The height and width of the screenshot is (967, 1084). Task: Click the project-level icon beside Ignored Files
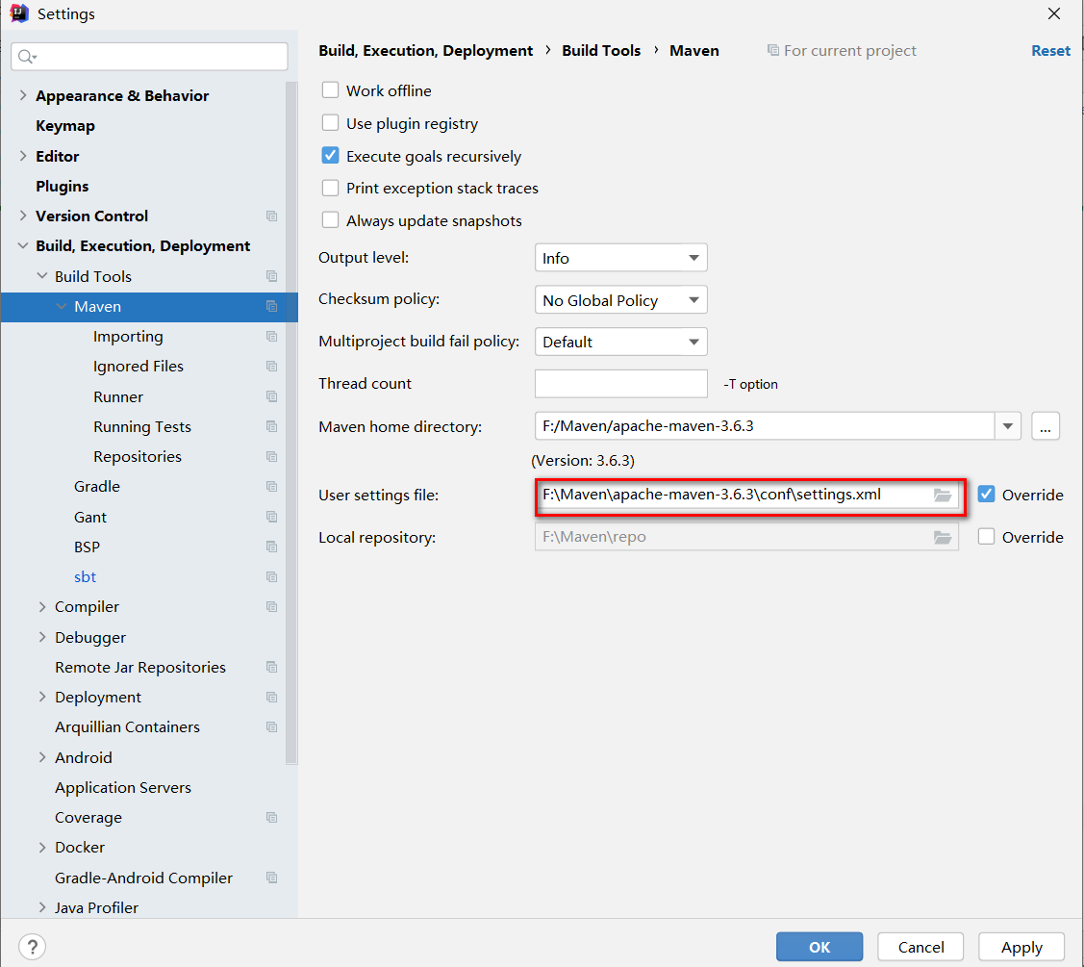(271, 366)
